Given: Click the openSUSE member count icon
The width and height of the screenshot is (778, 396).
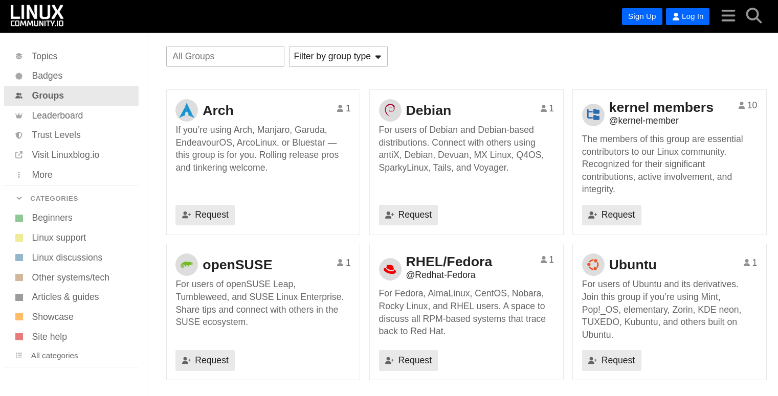Looking at the screenshot, I should (x=340, y=263).
